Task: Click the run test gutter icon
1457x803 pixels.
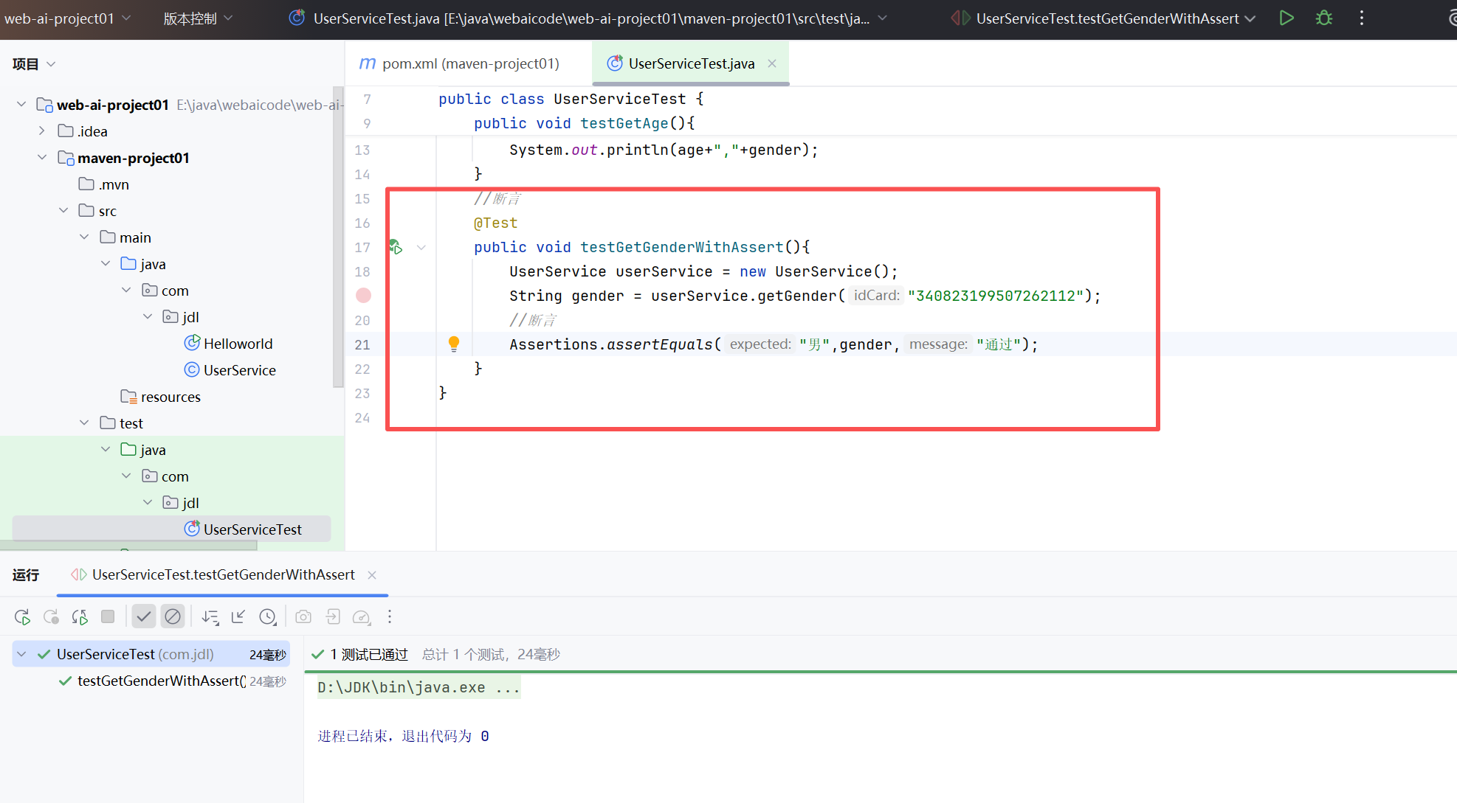Action: [396, 247]
